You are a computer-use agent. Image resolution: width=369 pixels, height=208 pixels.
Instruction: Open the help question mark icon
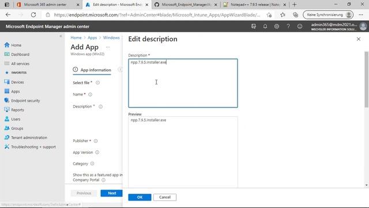(288, 26)
